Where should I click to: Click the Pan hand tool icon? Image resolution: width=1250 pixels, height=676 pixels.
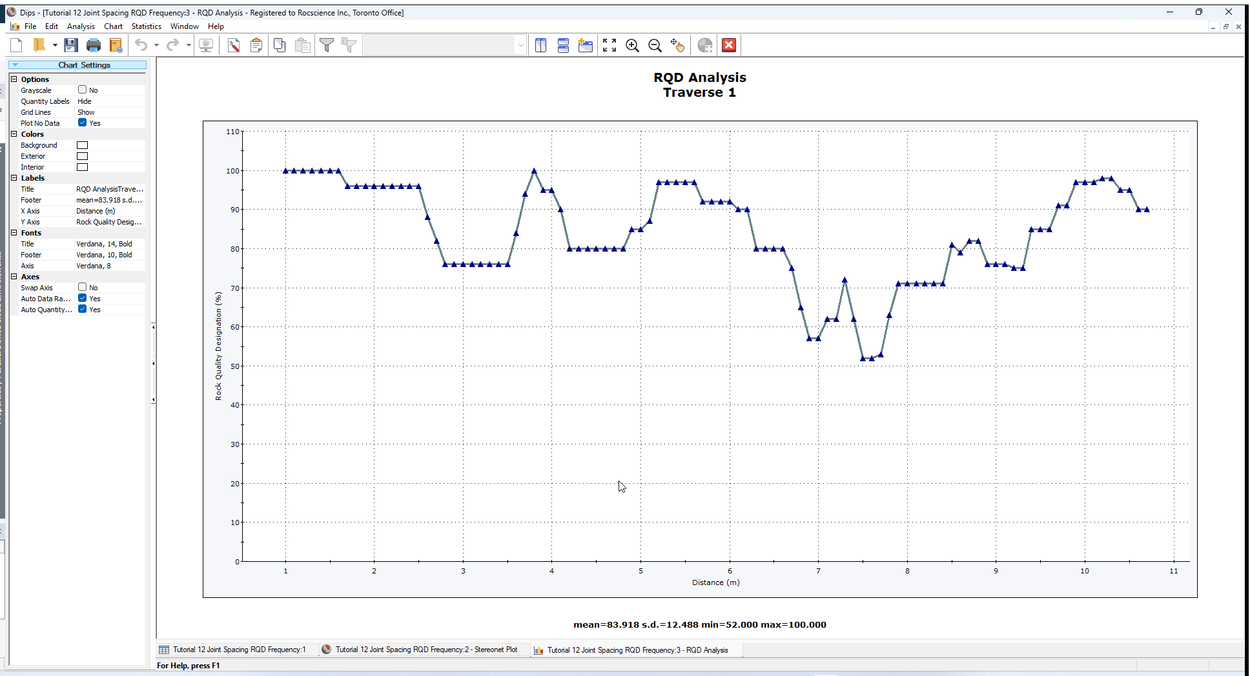pyautogui.click(x=677, y=45)
